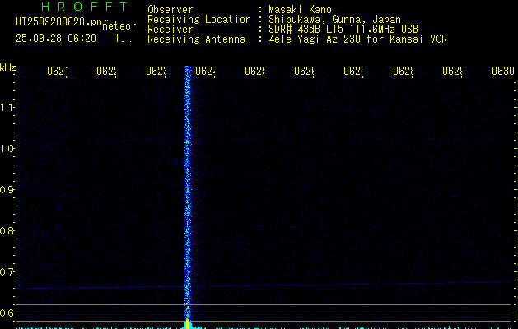Click the yellow peak at the echo base
Viewport: 518px width, 329px height.
coord(188,324)
